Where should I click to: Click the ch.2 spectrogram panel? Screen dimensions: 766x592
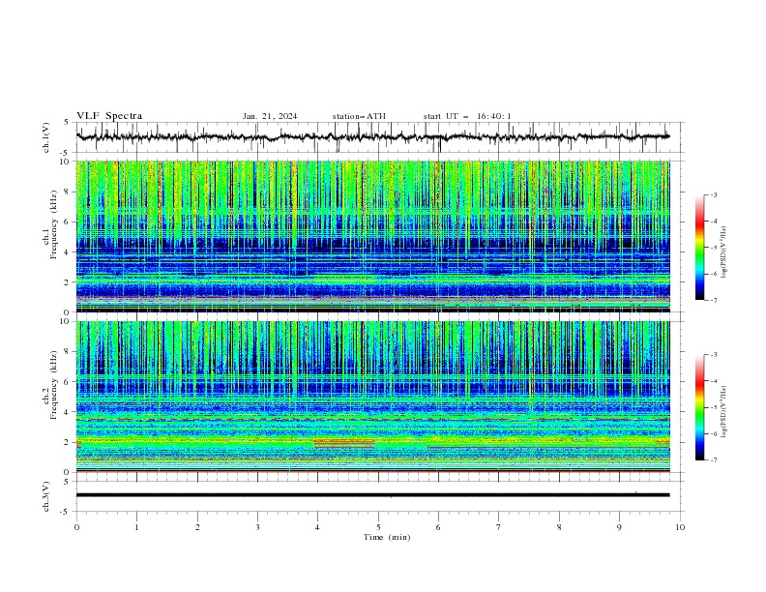[372, 397]
